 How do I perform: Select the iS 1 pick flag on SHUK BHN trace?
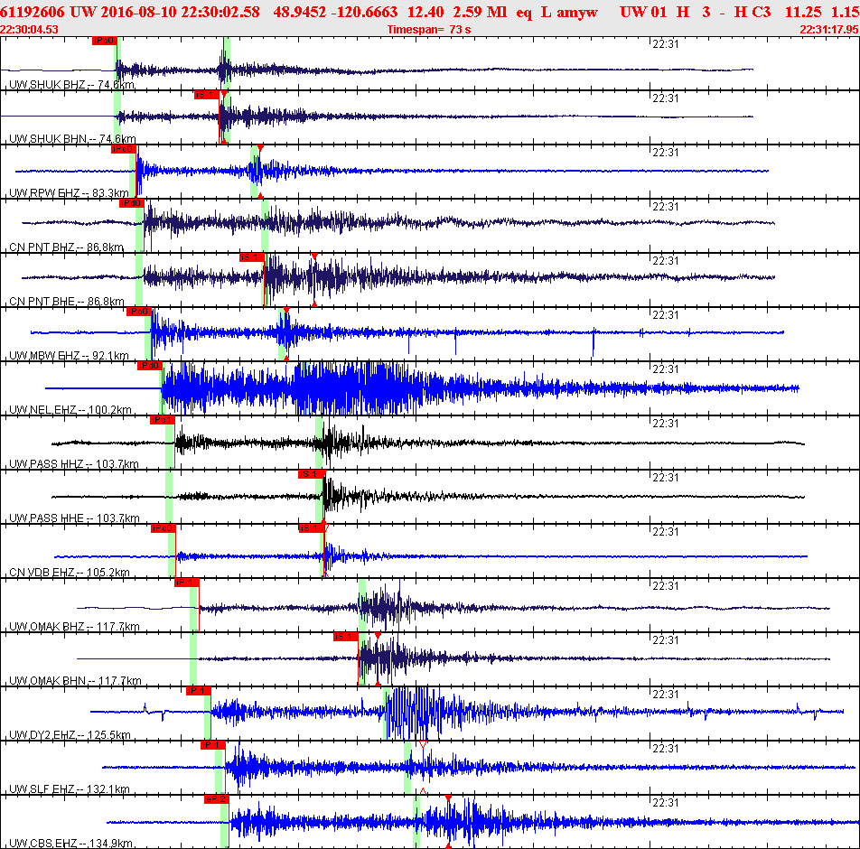pos(206,95)
